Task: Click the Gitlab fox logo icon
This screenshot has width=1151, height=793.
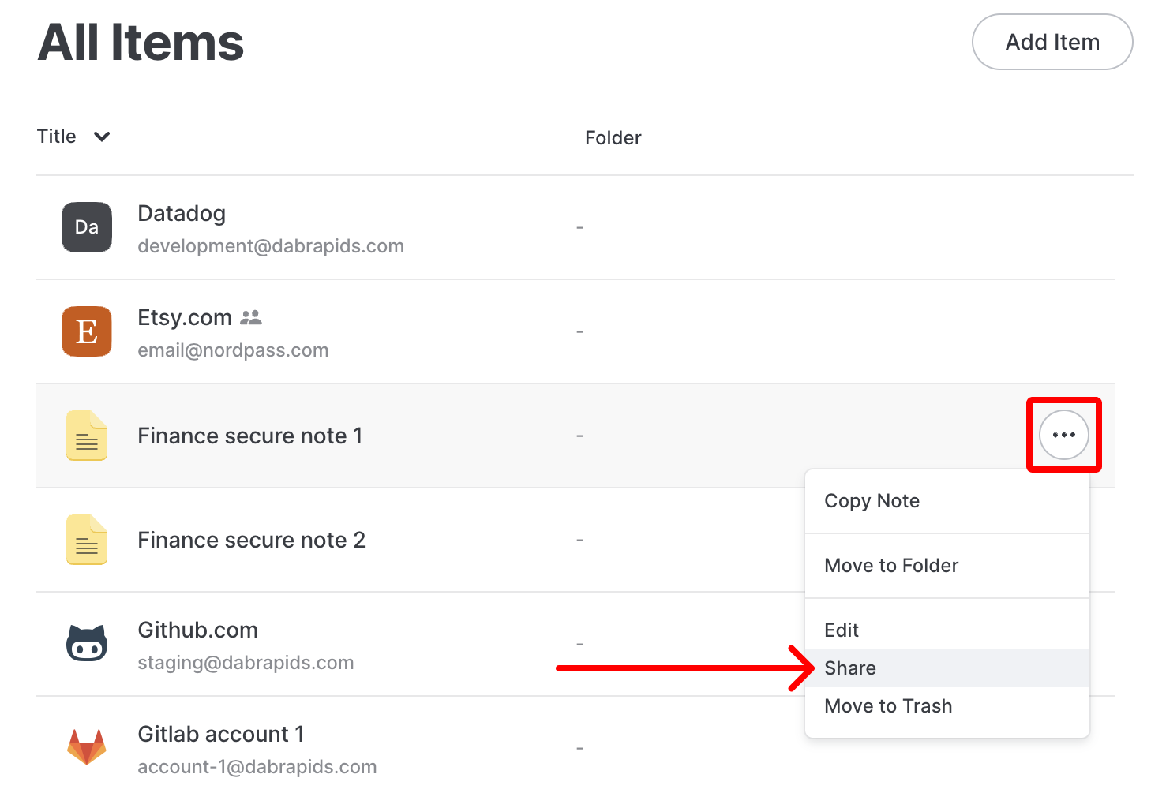Action: [x=87, y=747]
